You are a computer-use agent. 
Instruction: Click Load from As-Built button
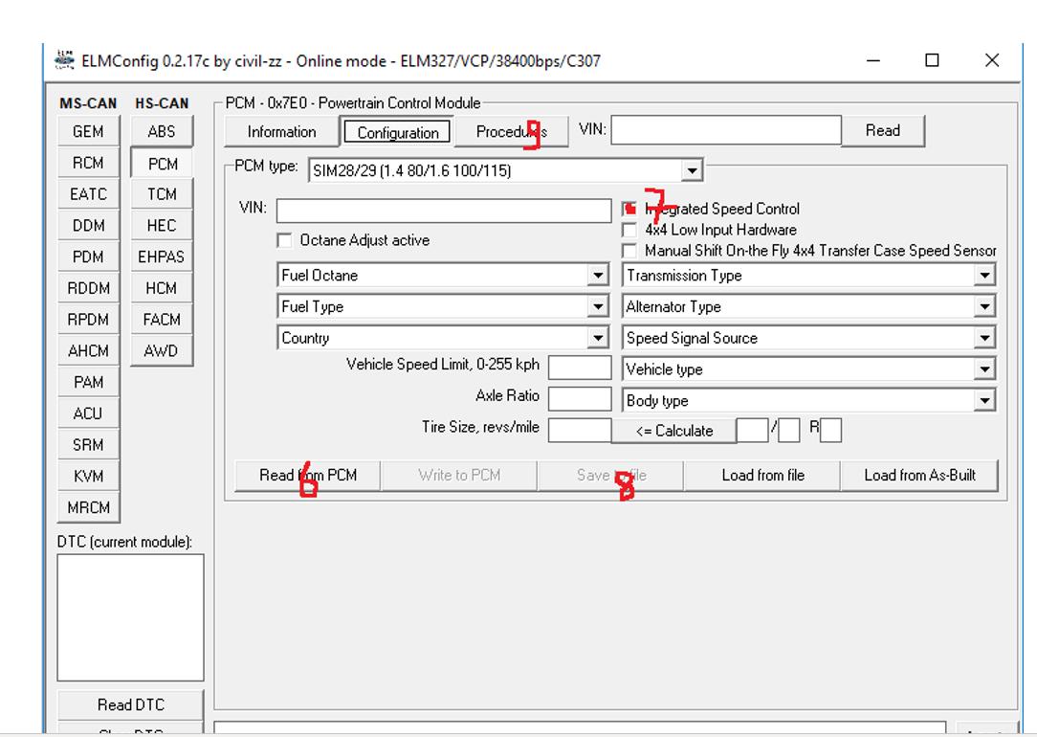tap(919, 476)
